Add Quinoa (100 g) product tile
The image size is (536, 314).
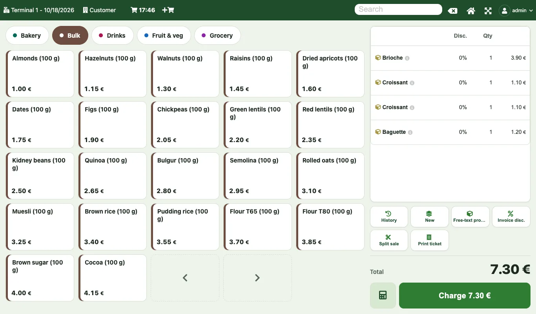(113, 176)
